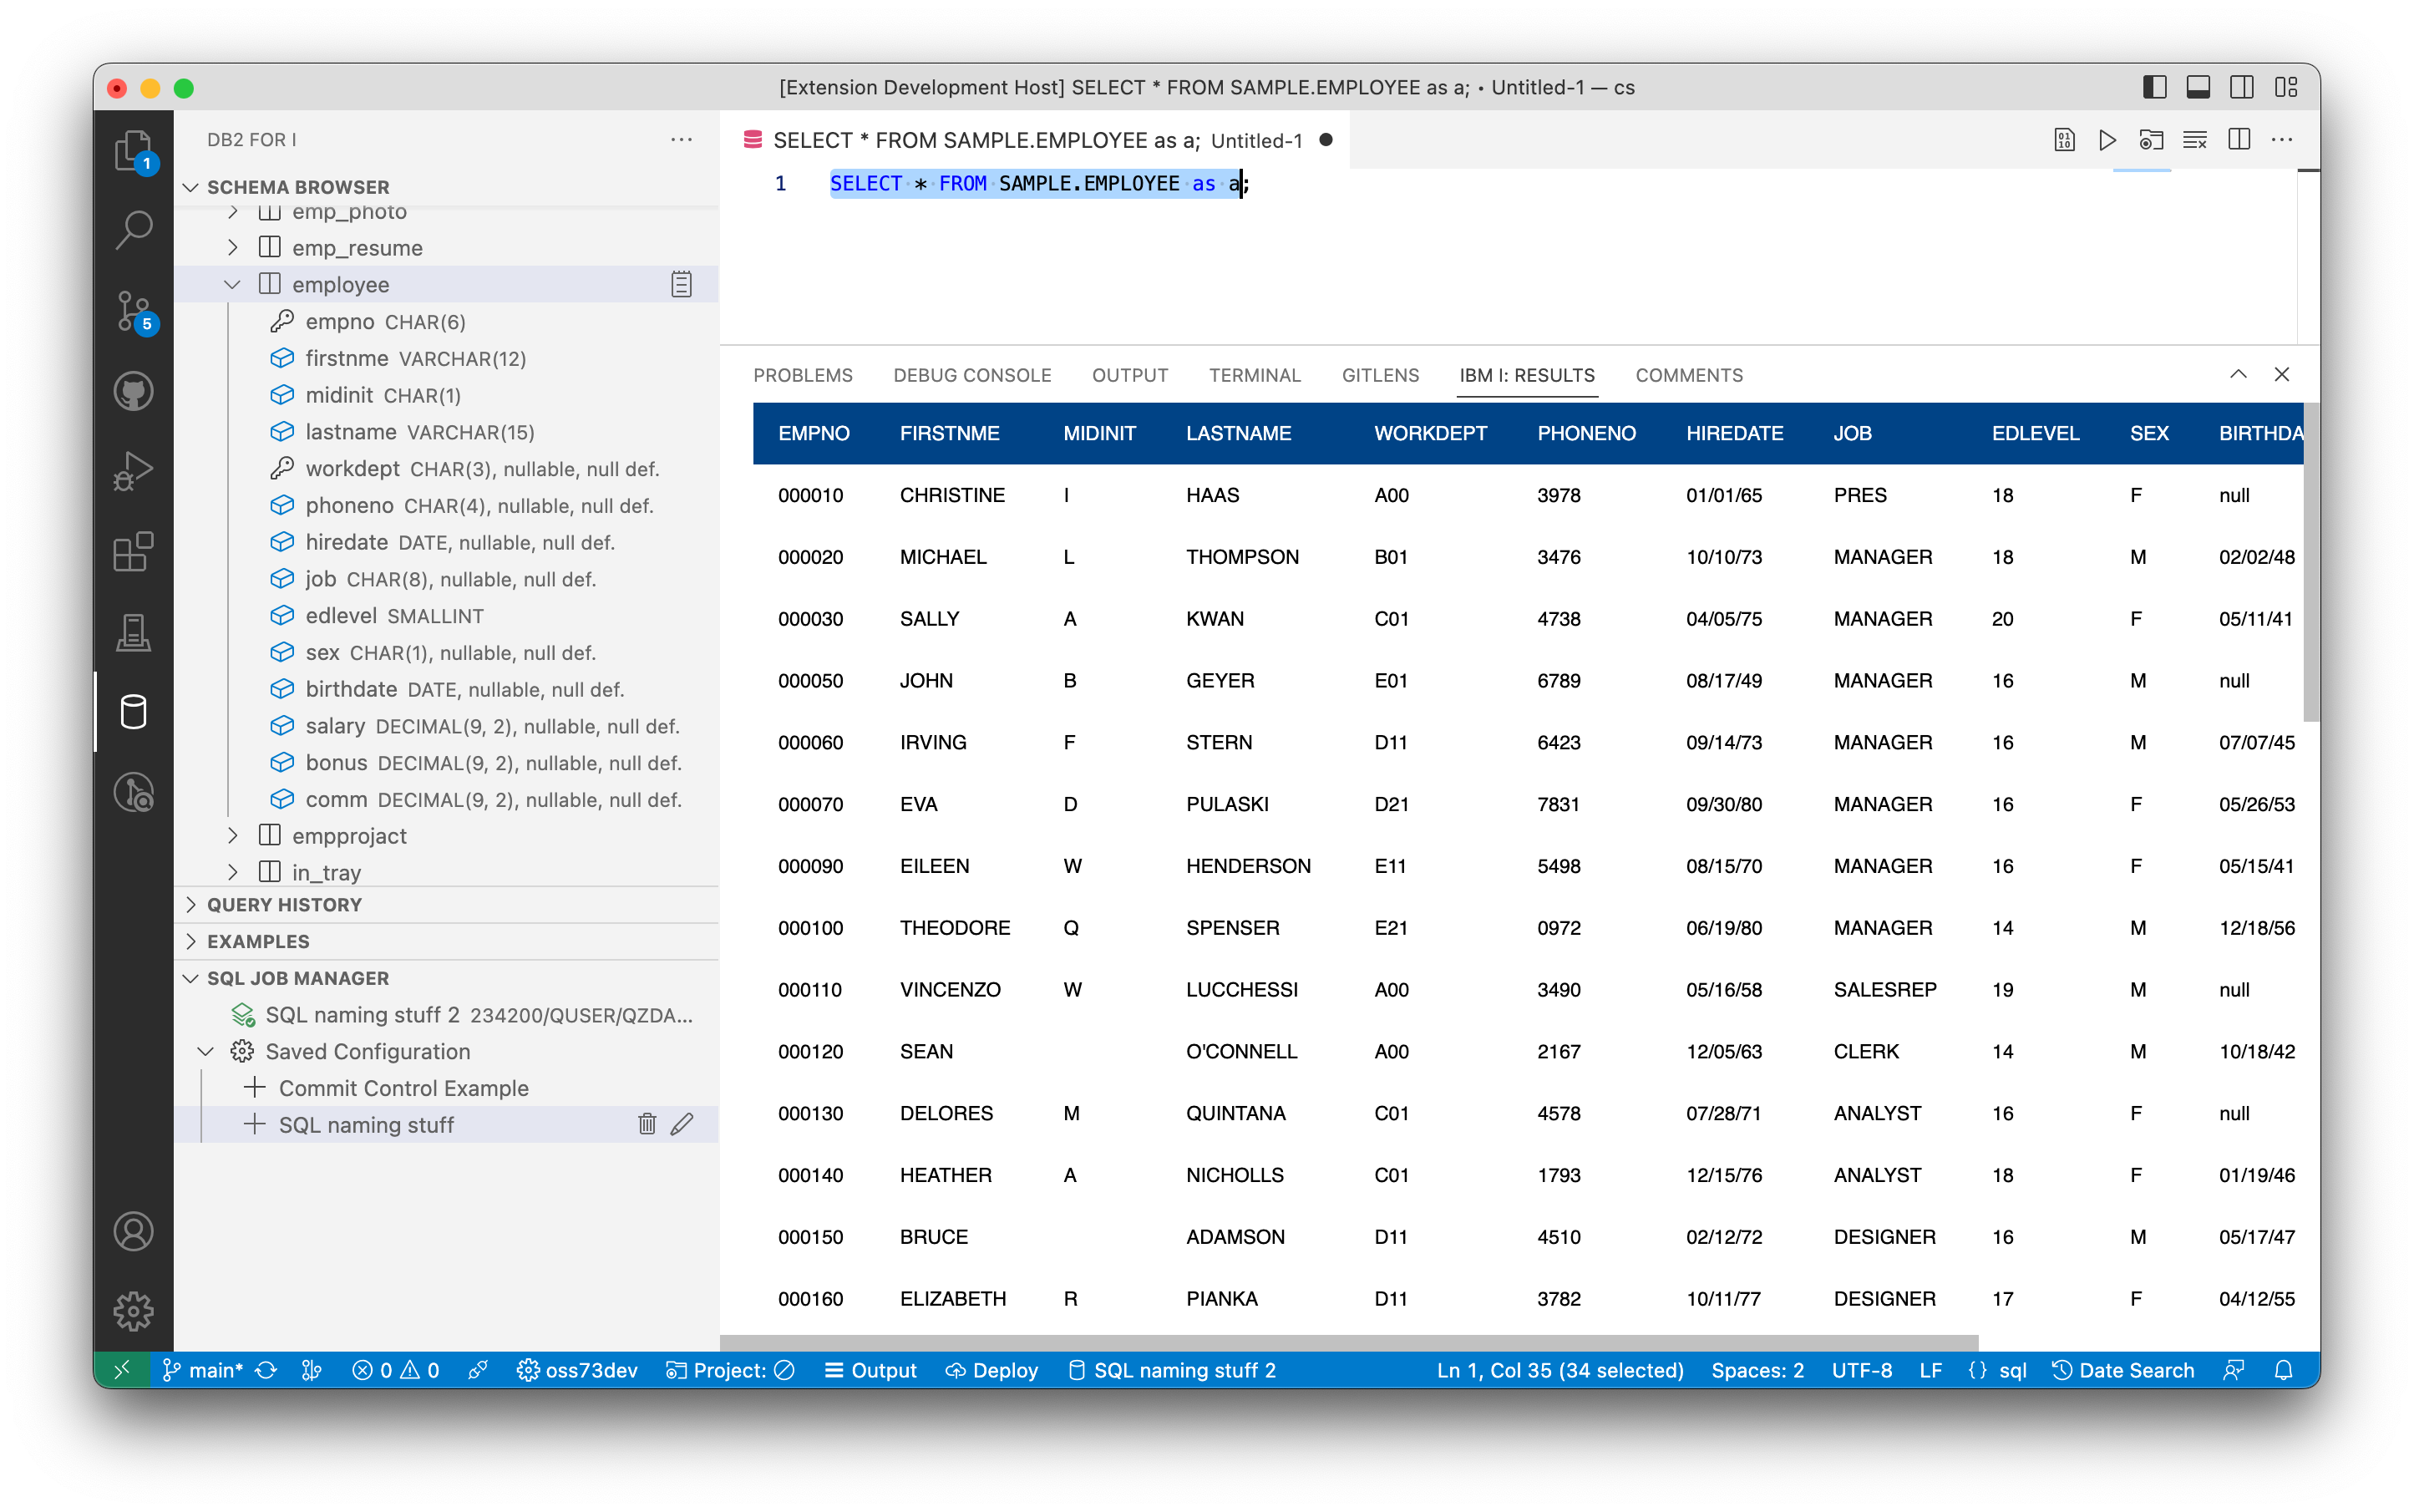Image resolution: width=2414 pixels, height=1512 pixels.
Task: Open the Db2 for i database view
Action: click(x=133, y=712)
